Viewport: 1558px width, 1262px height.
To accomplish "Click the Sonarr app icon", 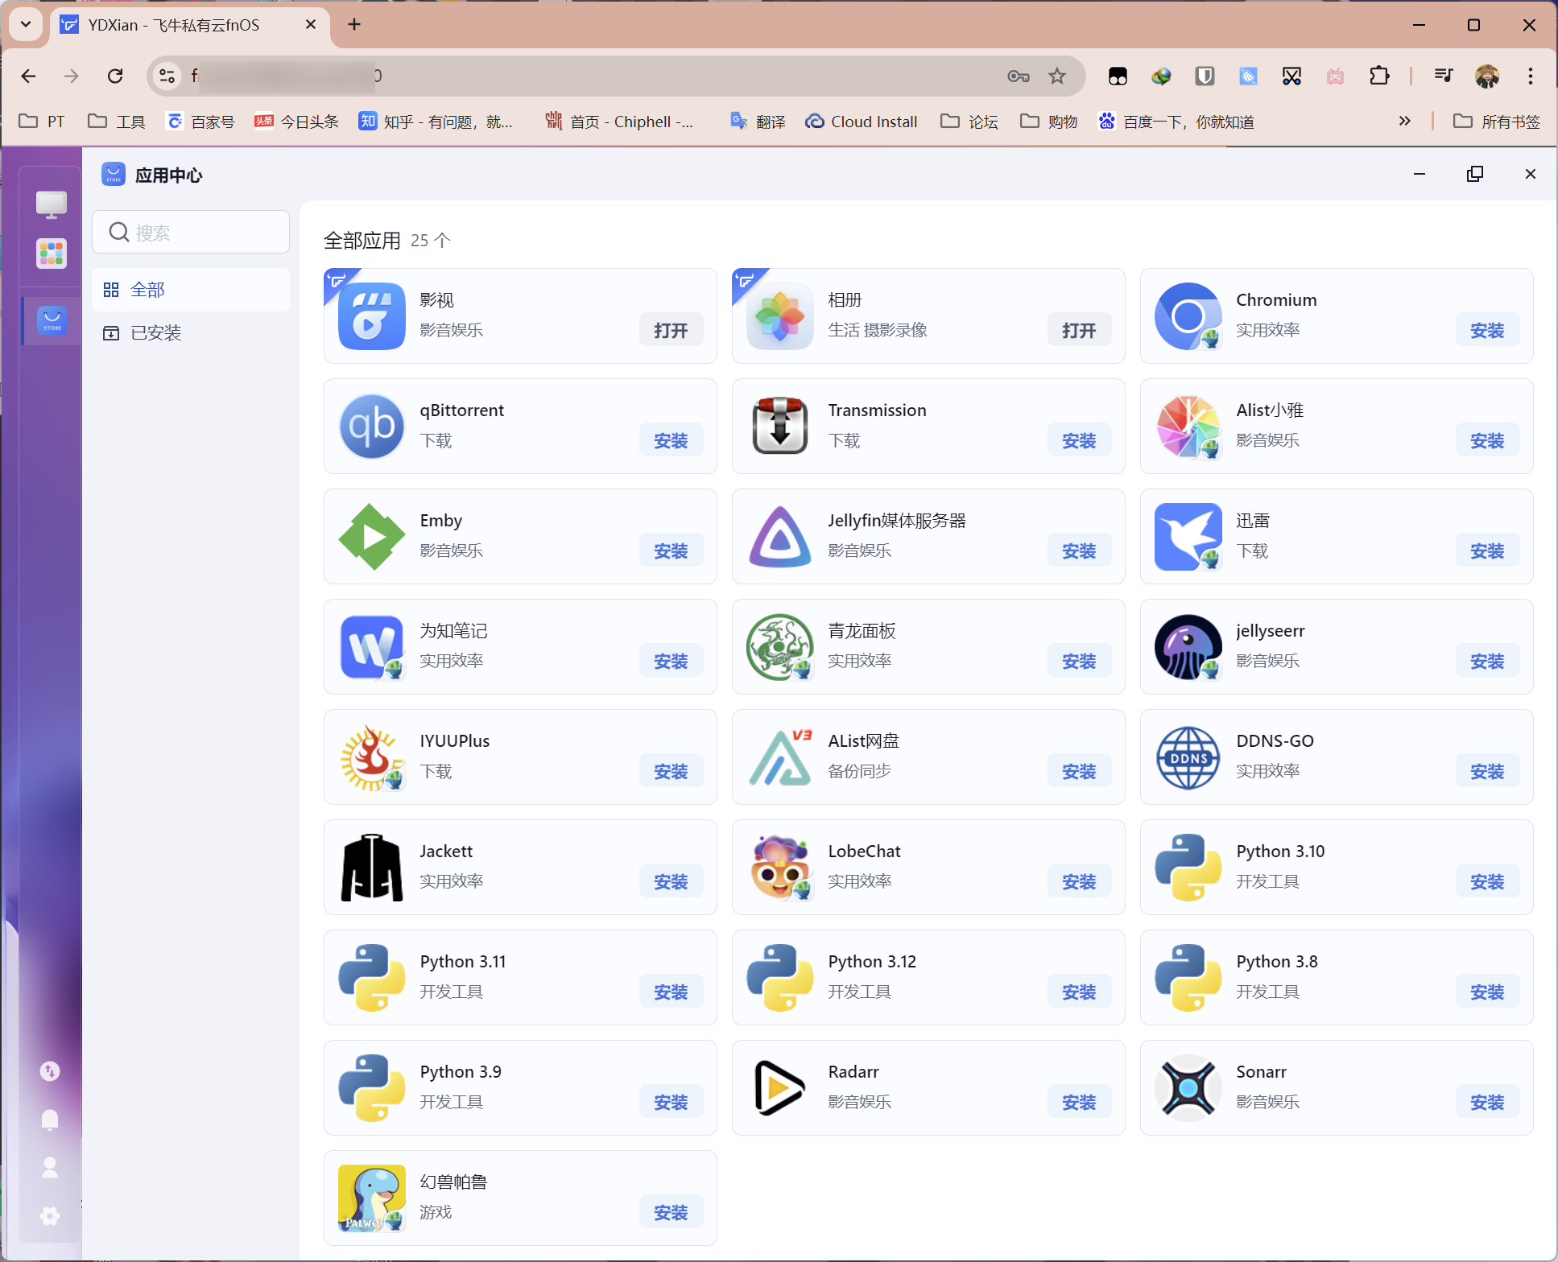I will coord(1188,1088).
